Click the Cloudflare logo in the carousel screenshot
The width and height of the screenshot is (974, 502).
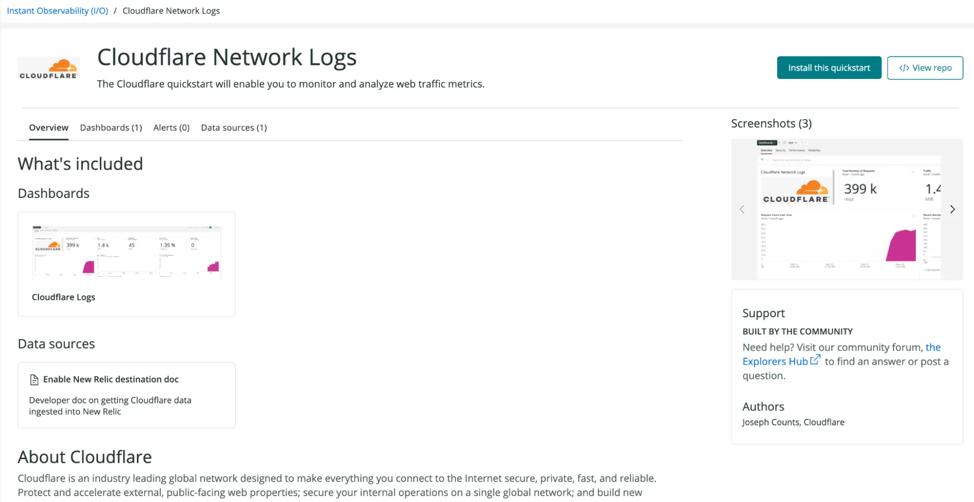pyautogui.click(x=796, y=191)
